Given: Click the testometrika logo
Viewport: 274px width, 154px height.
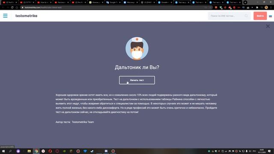Looking at the screenshot, I should [27, 16].
